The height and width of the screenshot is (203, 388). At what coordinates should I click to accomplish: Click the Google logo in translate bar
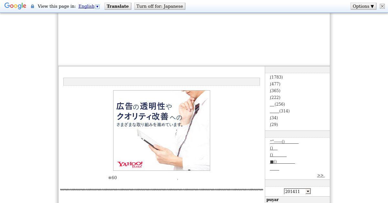pos(15,6)
